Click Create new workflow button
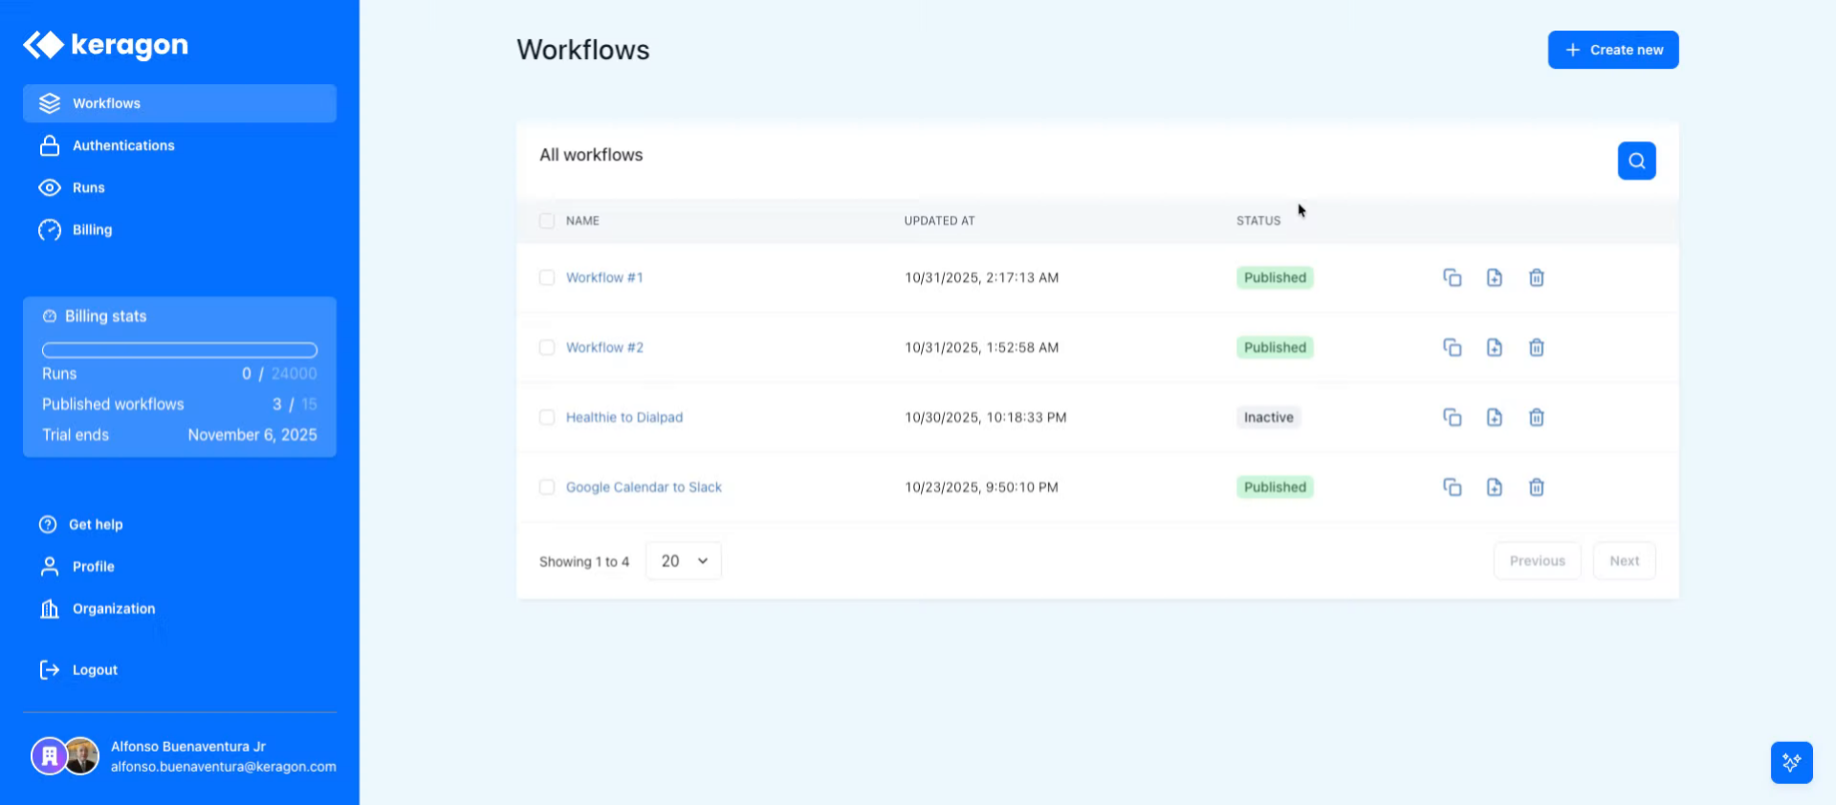Screen dimensions: 1836x805 [x=1613, y=50]
